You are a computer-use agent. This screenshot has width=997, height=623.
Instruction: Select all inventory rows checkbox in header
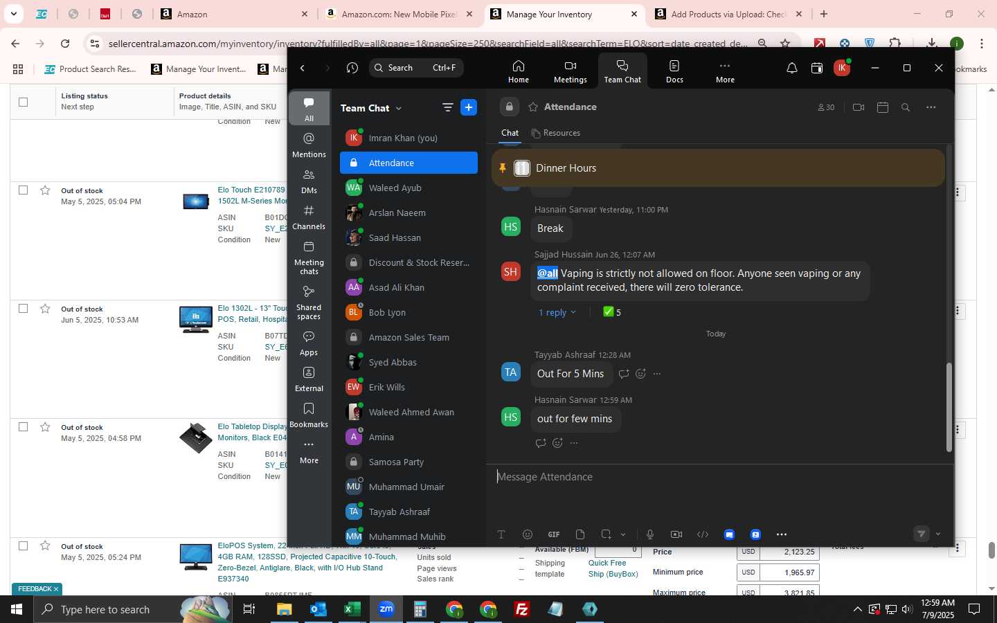pos(23,102)
